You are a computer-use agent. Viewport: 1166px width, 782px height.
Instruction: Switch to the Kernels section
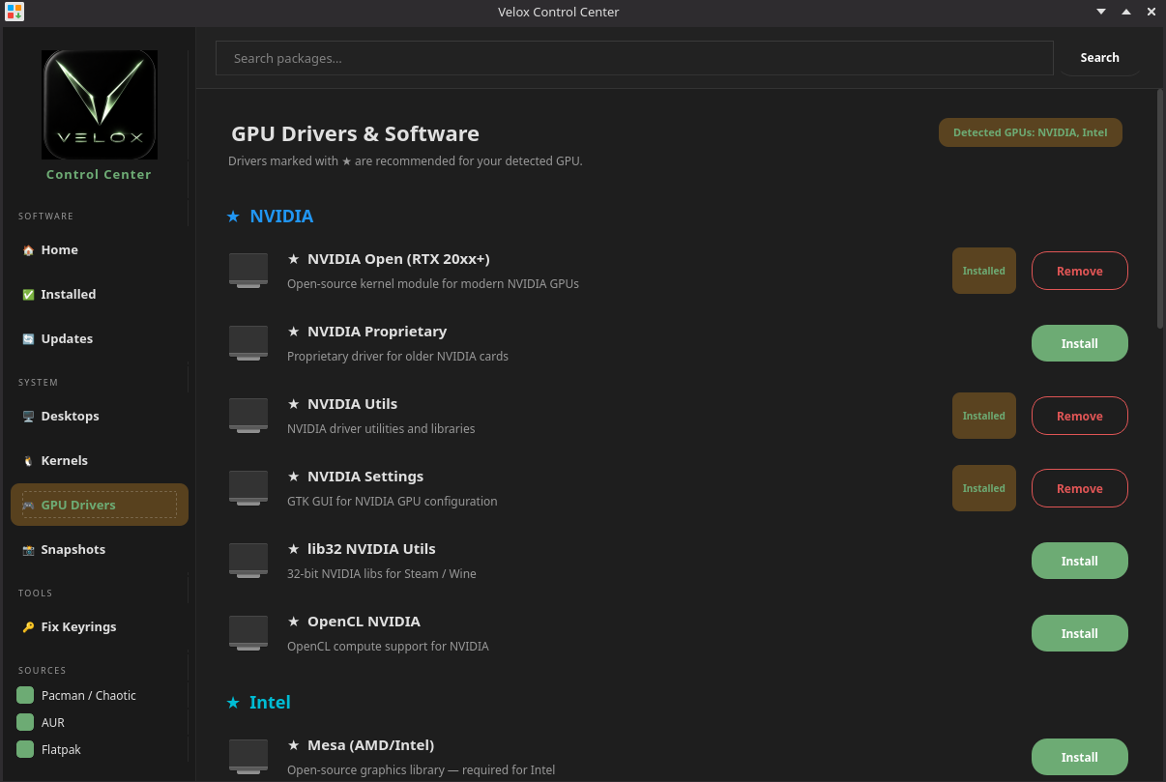(x=100, y=460)
